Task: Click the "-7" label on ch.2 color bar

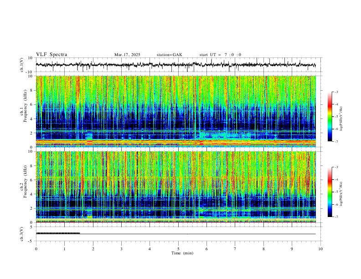Action: pyautogui.click(x=336, y=217)
